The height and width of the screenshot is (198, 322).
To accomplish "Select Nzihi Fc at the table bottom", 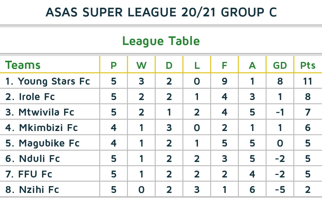I will point(32,189).
